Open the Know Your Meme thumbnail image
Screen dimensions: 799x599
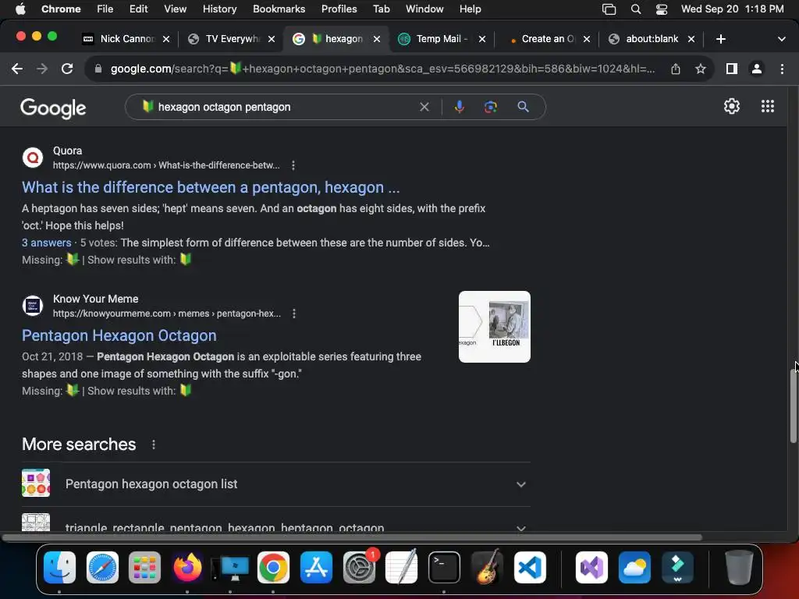tap(494, 327)
